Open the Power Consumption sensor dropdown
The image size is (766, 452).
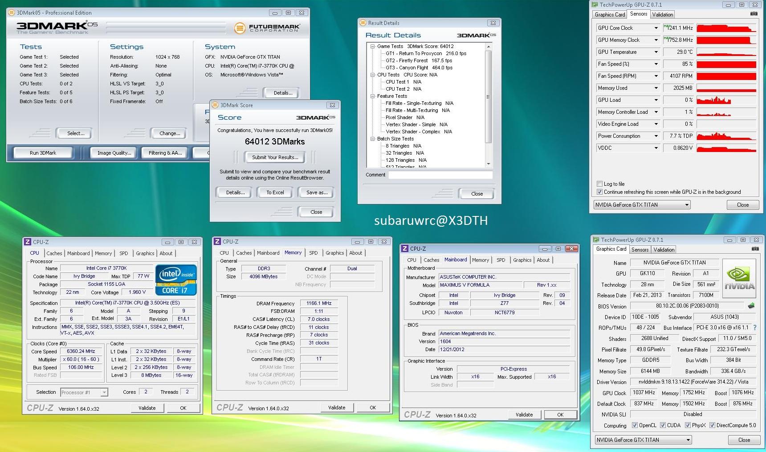[x=656, y=136]
